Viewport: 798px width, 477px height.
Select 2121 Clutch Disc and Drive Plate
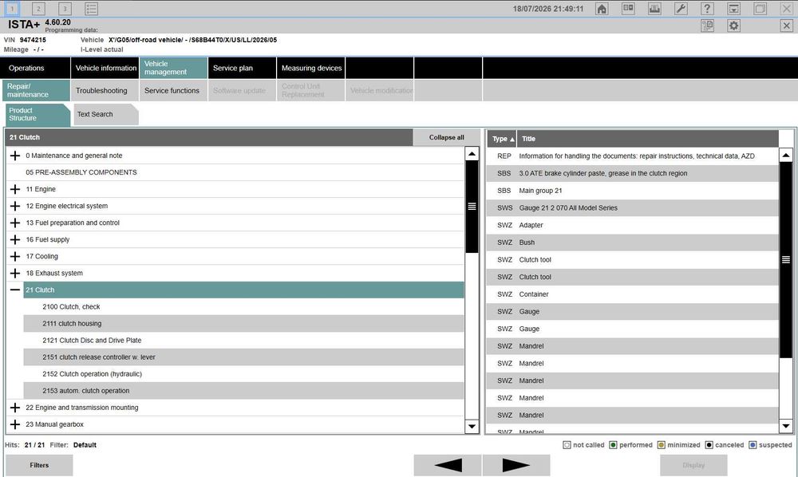click(x=243, y=341)
